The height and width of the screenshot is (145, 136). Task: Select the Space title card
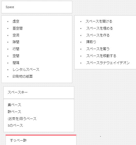[37, 7]
